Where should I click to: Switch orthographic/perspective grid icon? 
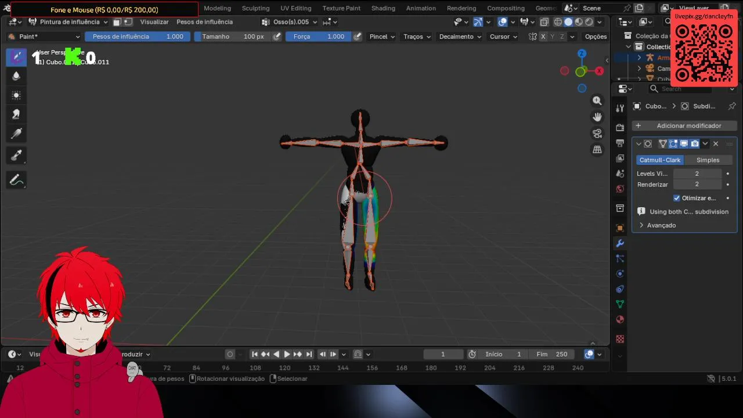click(x=597, y=150)
